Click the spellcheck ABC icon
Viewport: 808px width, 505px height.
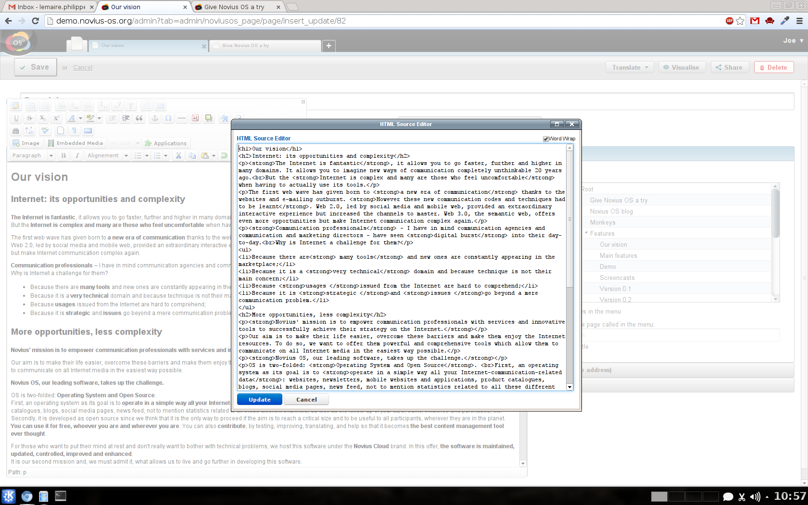pos(45,131)
